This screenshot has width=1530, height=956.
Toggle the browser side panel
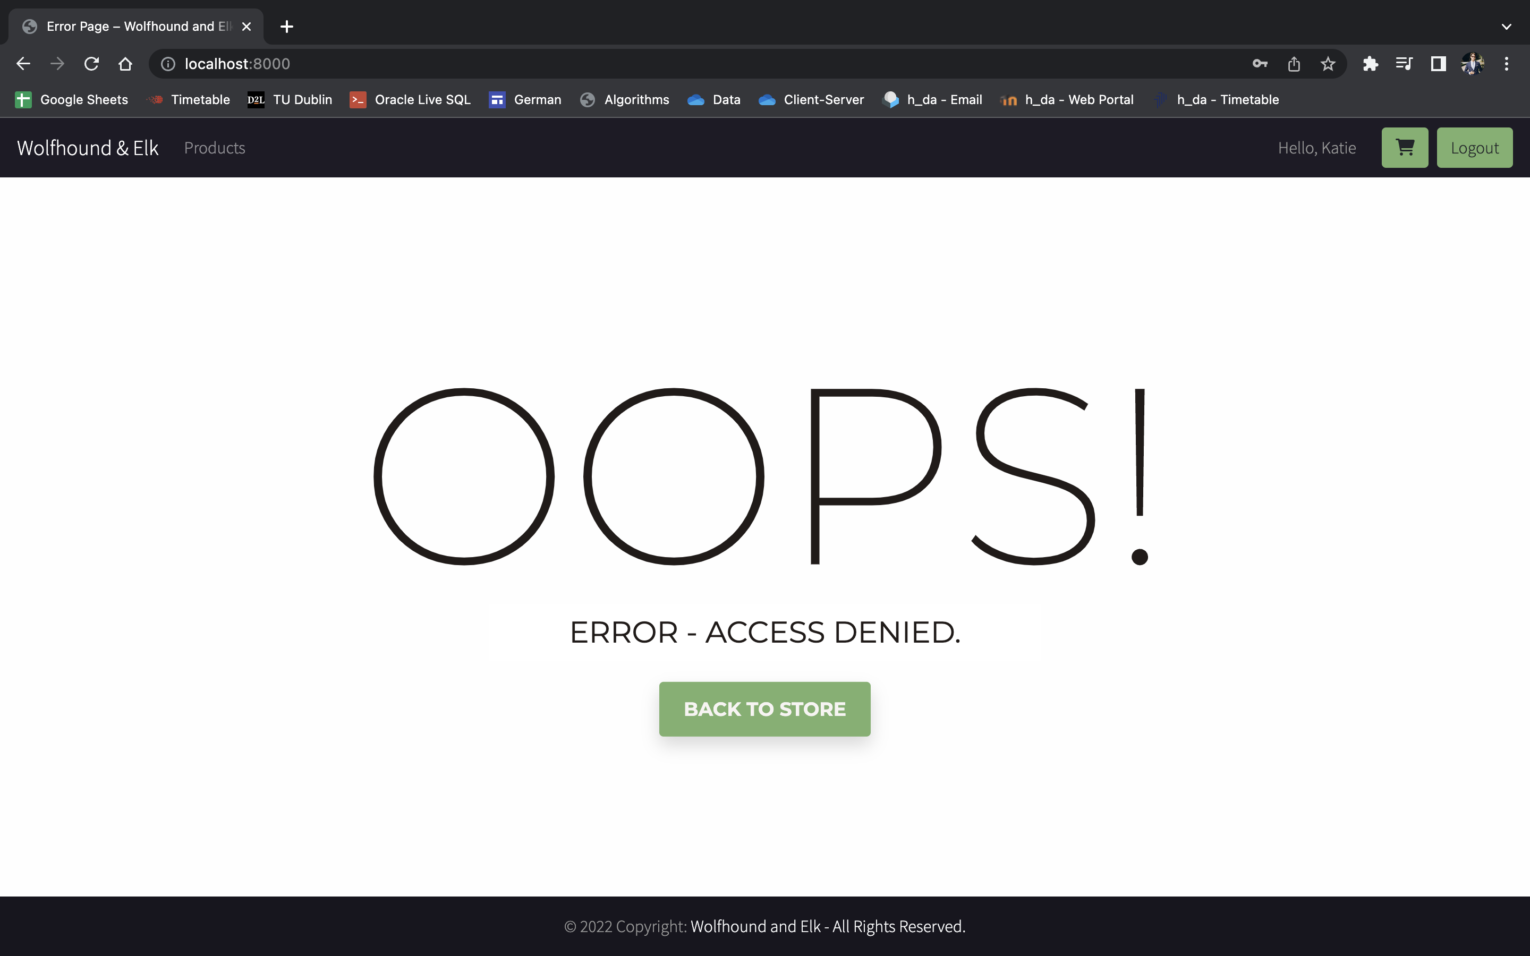click(1438, 64)
